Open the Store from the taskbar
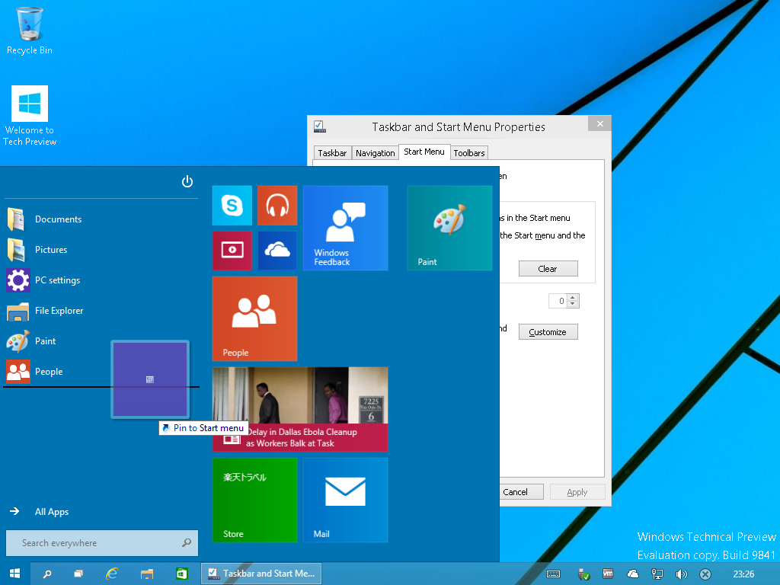This screenshot has height=585, width=780. point(181,574)
